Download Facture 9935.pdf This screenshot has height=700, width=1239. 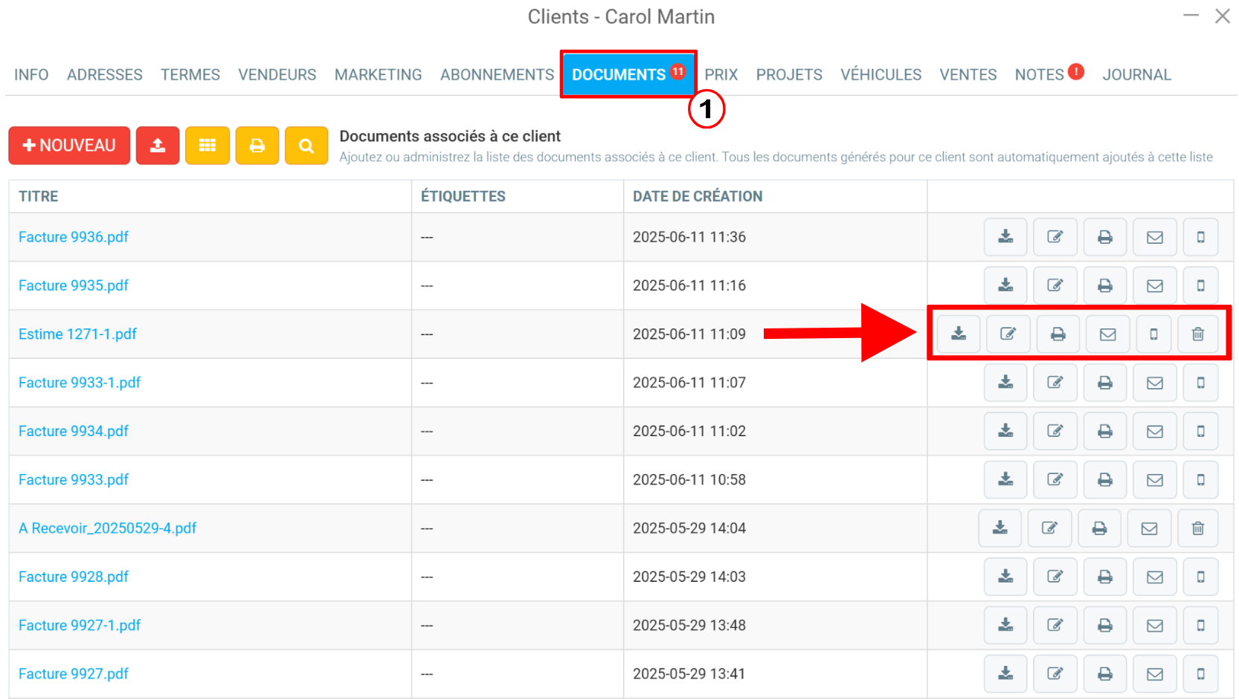pos(1005,285)
